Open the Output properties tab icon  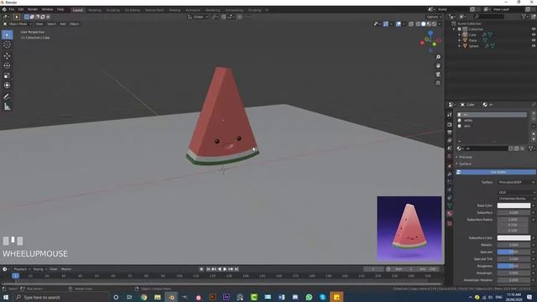coord(450,133)
